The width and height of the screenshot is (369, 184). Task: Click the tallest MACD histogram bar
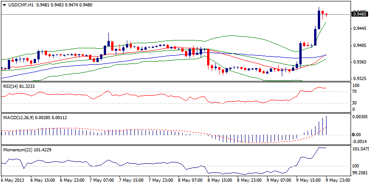click(326, 125)
